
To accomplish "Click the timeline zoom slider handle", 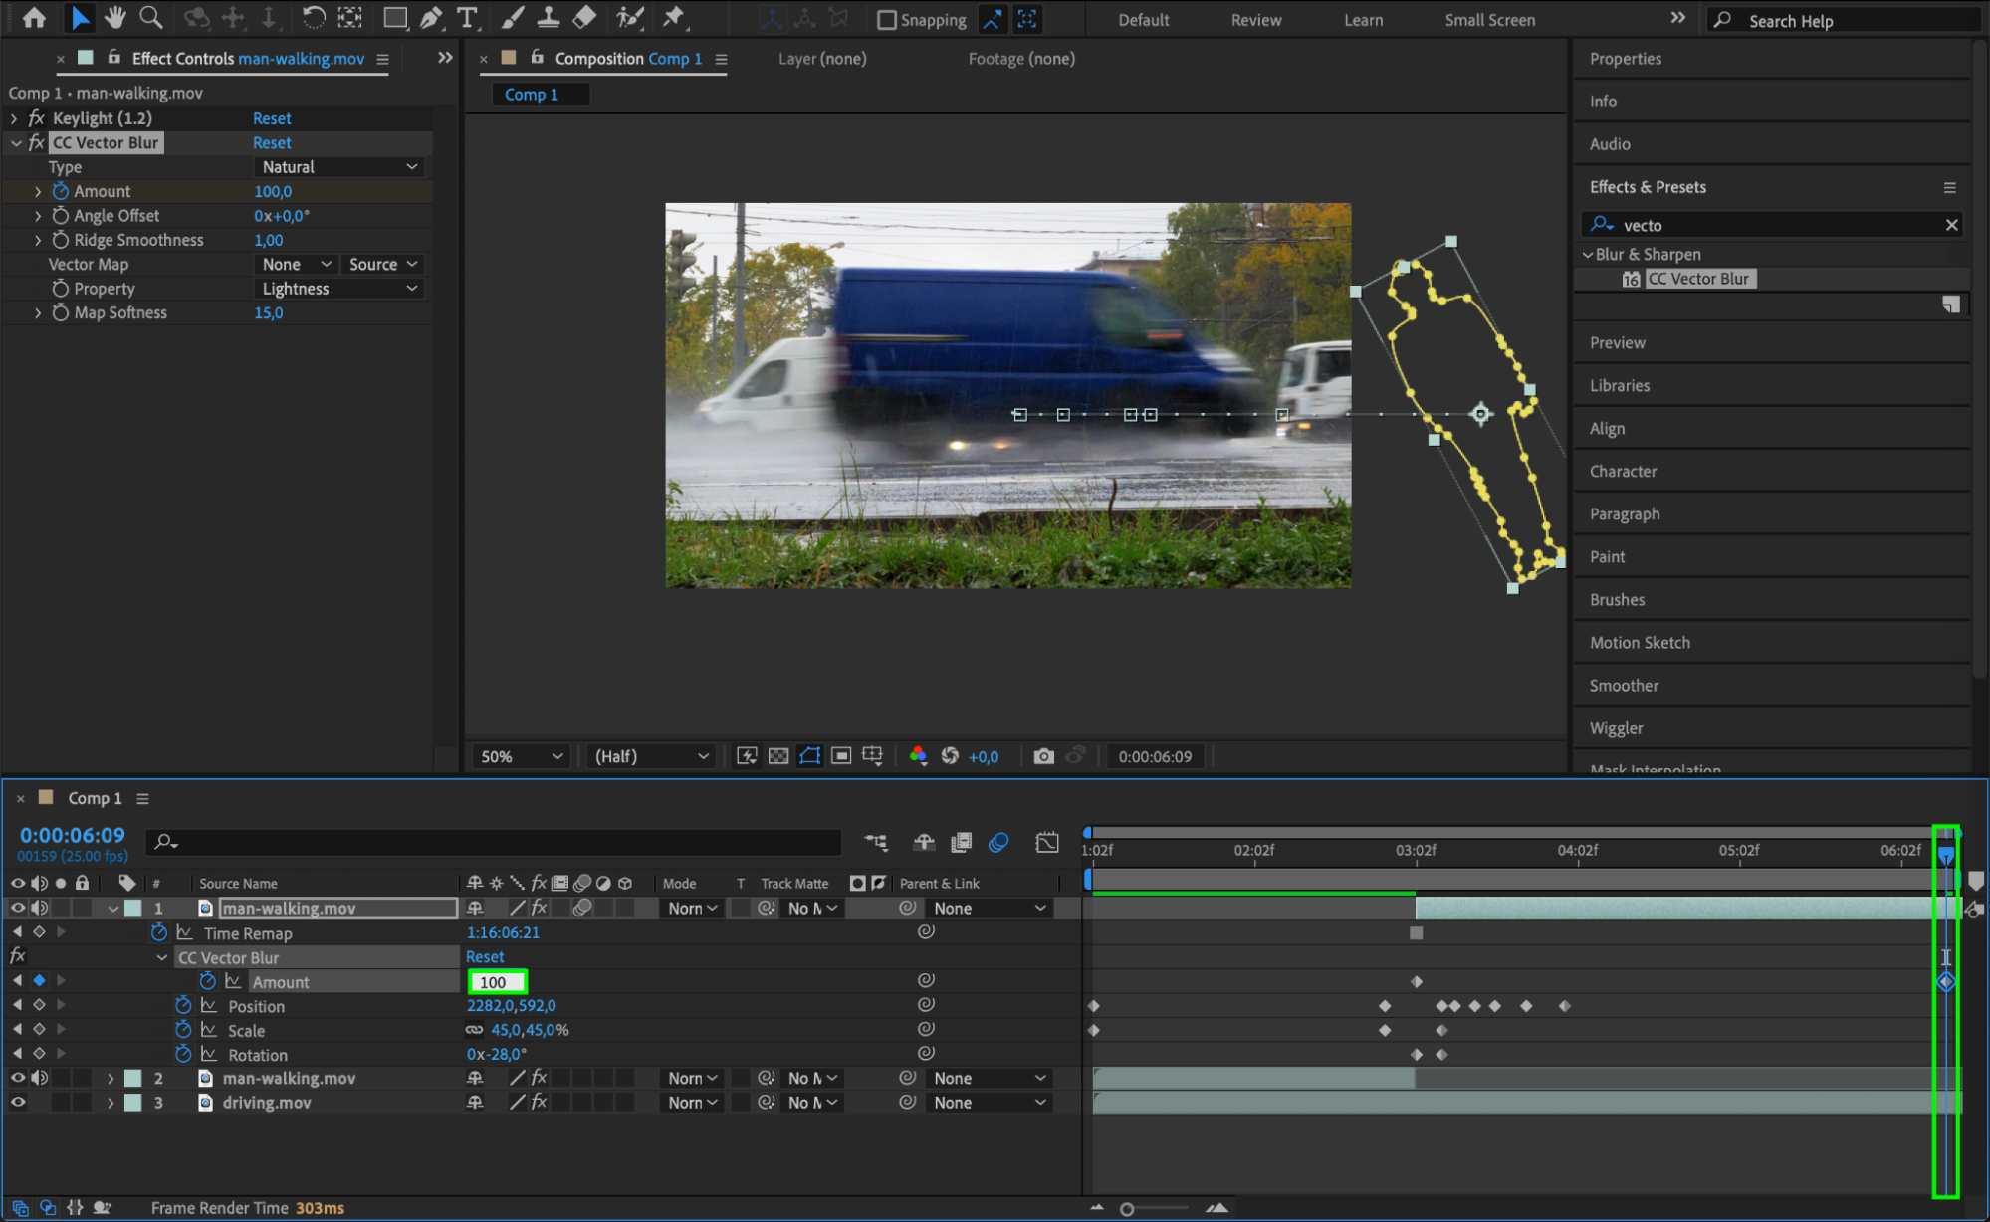I will [x=1127, y=1209].
